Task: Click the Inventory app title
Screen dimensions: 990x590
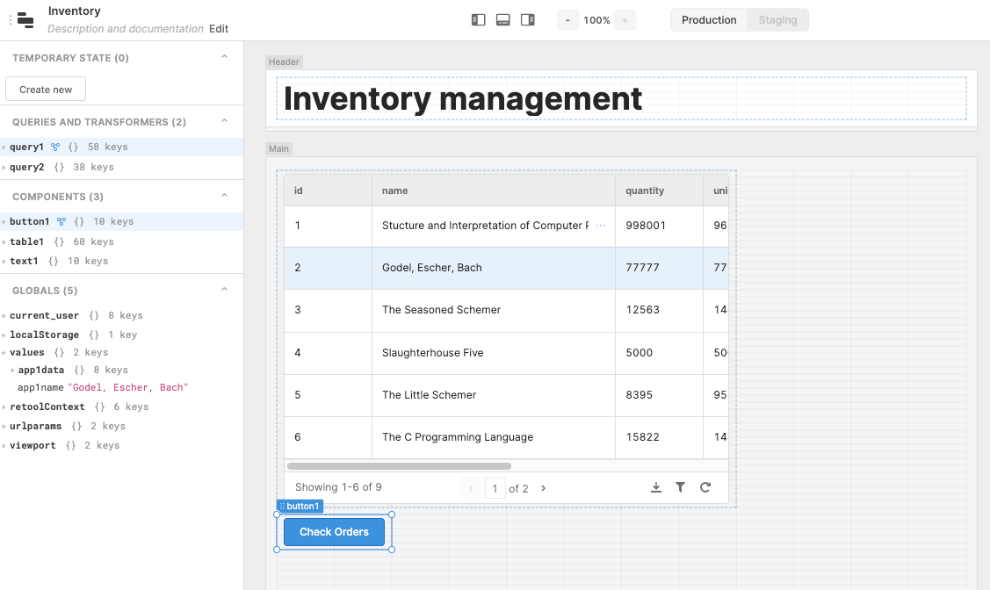Action: [75, 11]
